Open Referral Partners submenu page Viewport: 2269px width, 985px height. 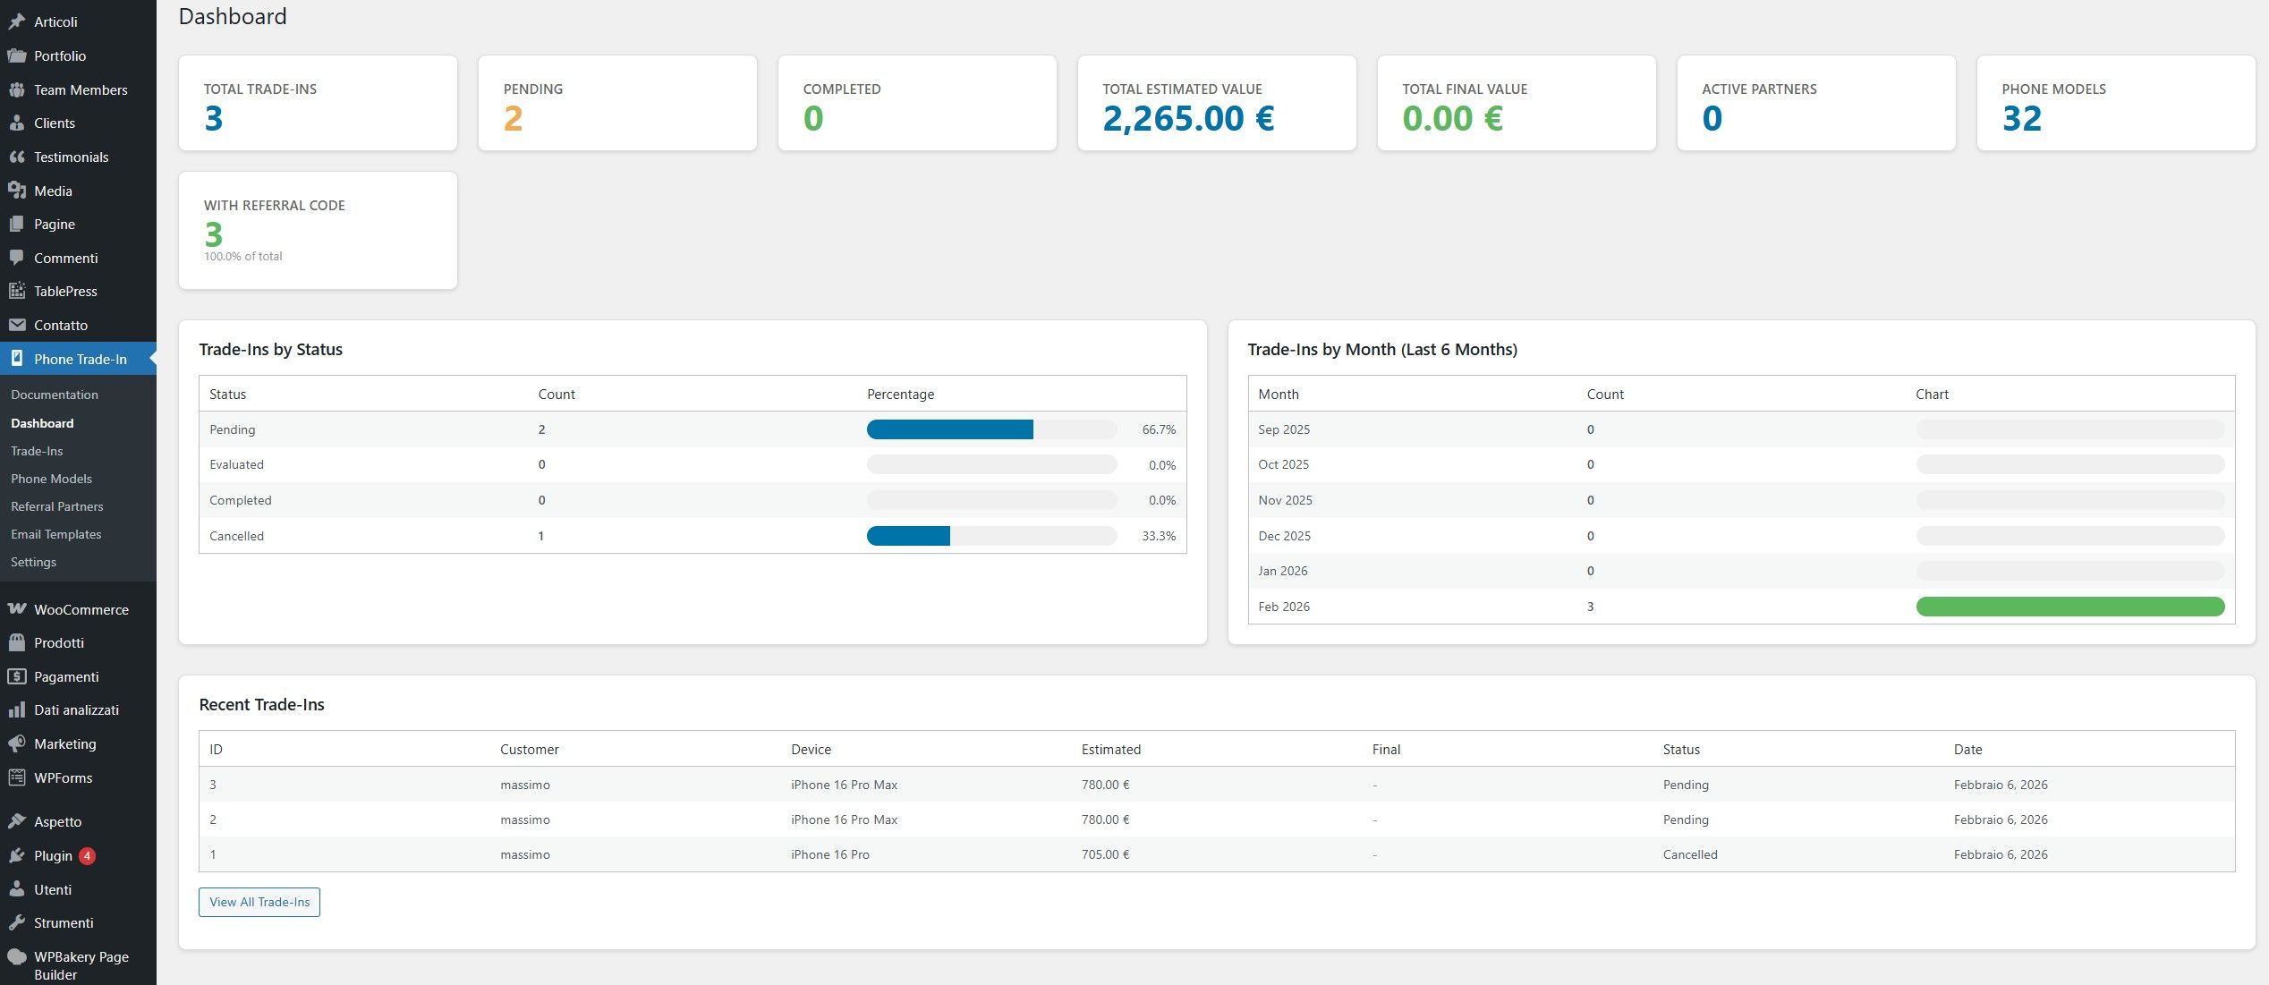(x=56, y=506)
